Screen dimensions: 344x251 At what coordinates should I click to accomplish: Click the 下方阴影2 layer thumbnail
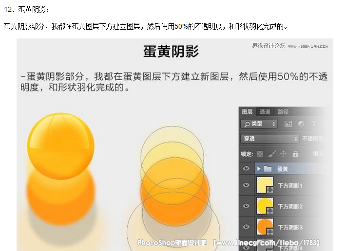265,206
